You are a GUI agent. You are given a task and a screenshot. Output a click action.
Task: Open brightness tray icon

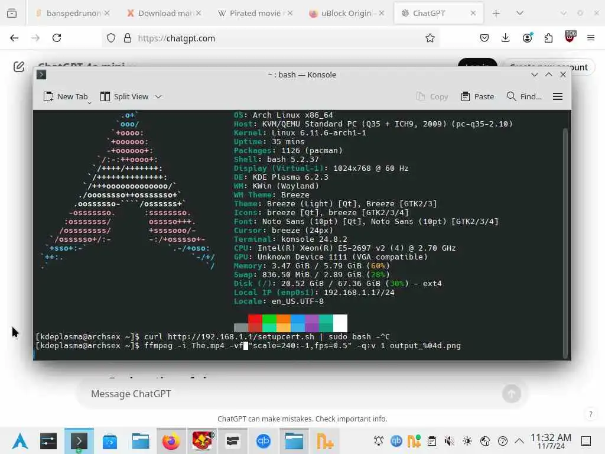click(467, 441)
